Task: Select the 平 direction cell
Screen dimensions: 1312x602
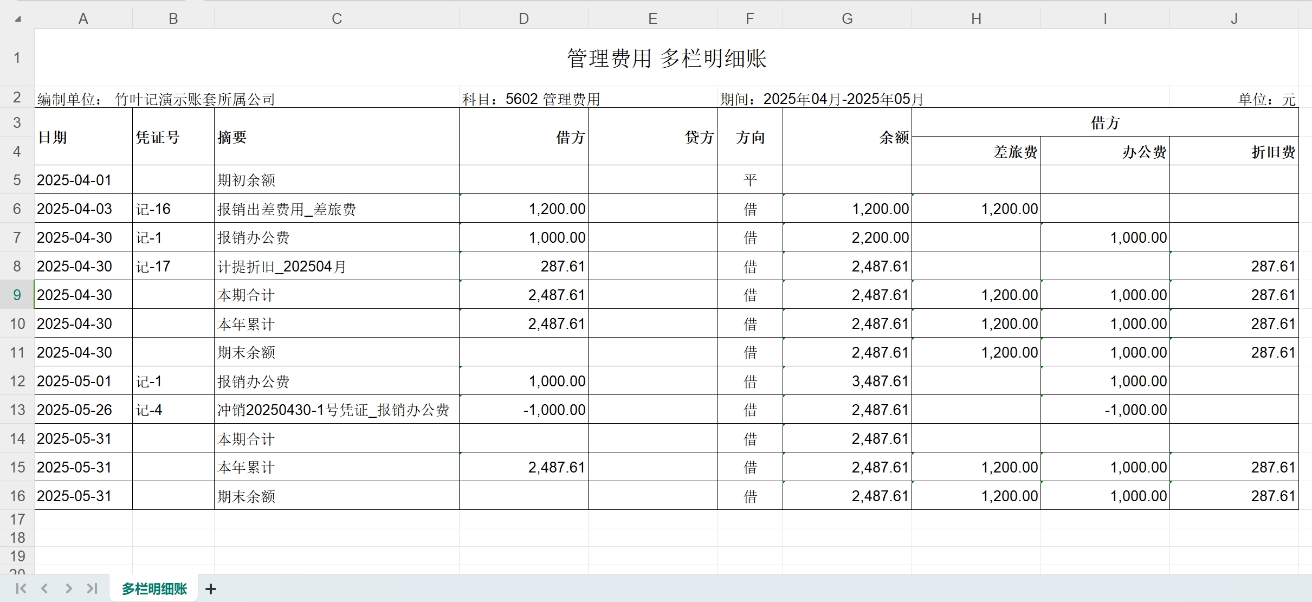Action: click(749, 180)
